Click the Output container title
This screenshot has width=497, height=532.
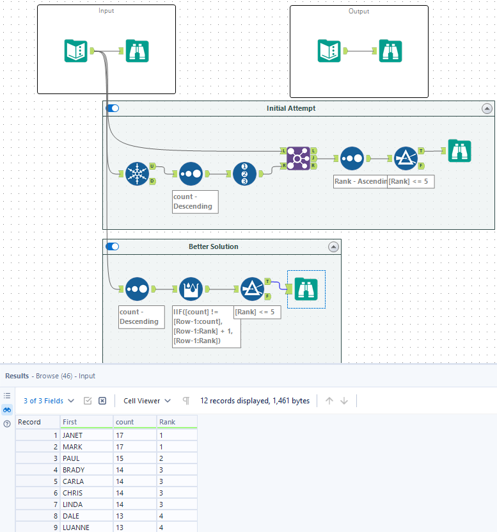click(x=359, y=11)
